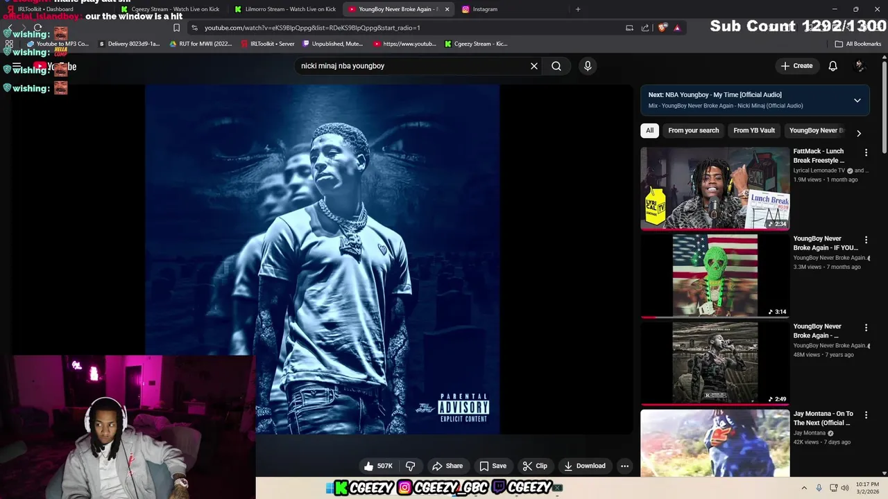Bookmark this page icon
This screenshot has height=499, width=888.
[176, 28]
